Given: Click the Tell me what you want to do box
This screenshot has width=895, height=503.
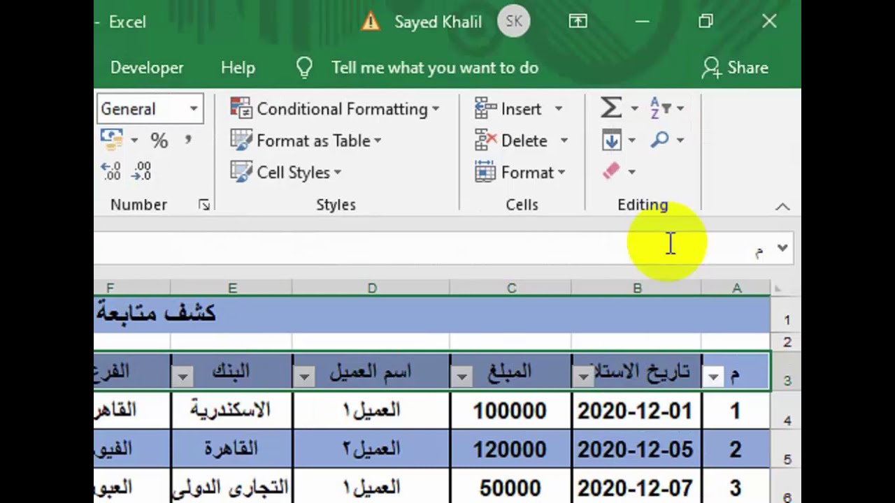Looking at the screenshot, I should 434,68.
